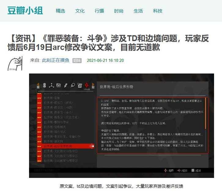
Task: Select the sword icon in game menu
Action: [x=66, y=85]
